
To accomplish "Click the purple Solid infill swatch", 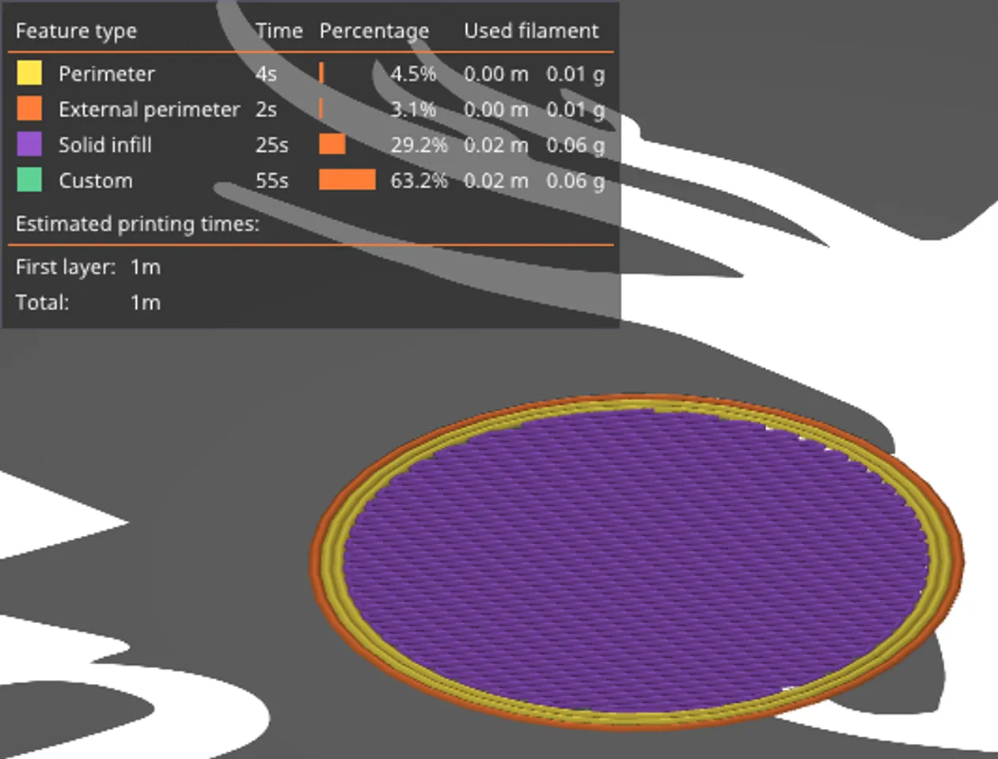I will (29, 144).
